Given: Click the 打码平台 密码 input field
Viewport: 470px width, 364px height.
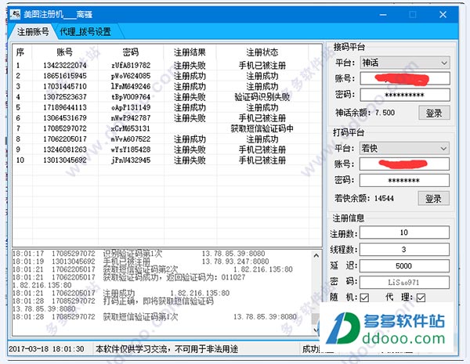Looking at the screenshot, I should coord(404,180).
